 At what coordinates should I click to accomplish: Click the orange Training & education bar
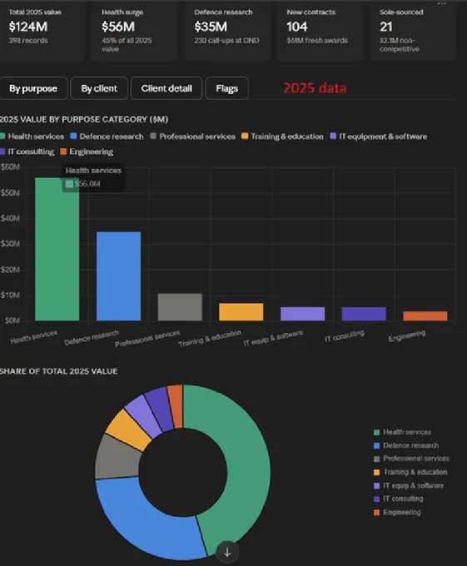pos(241,312)
